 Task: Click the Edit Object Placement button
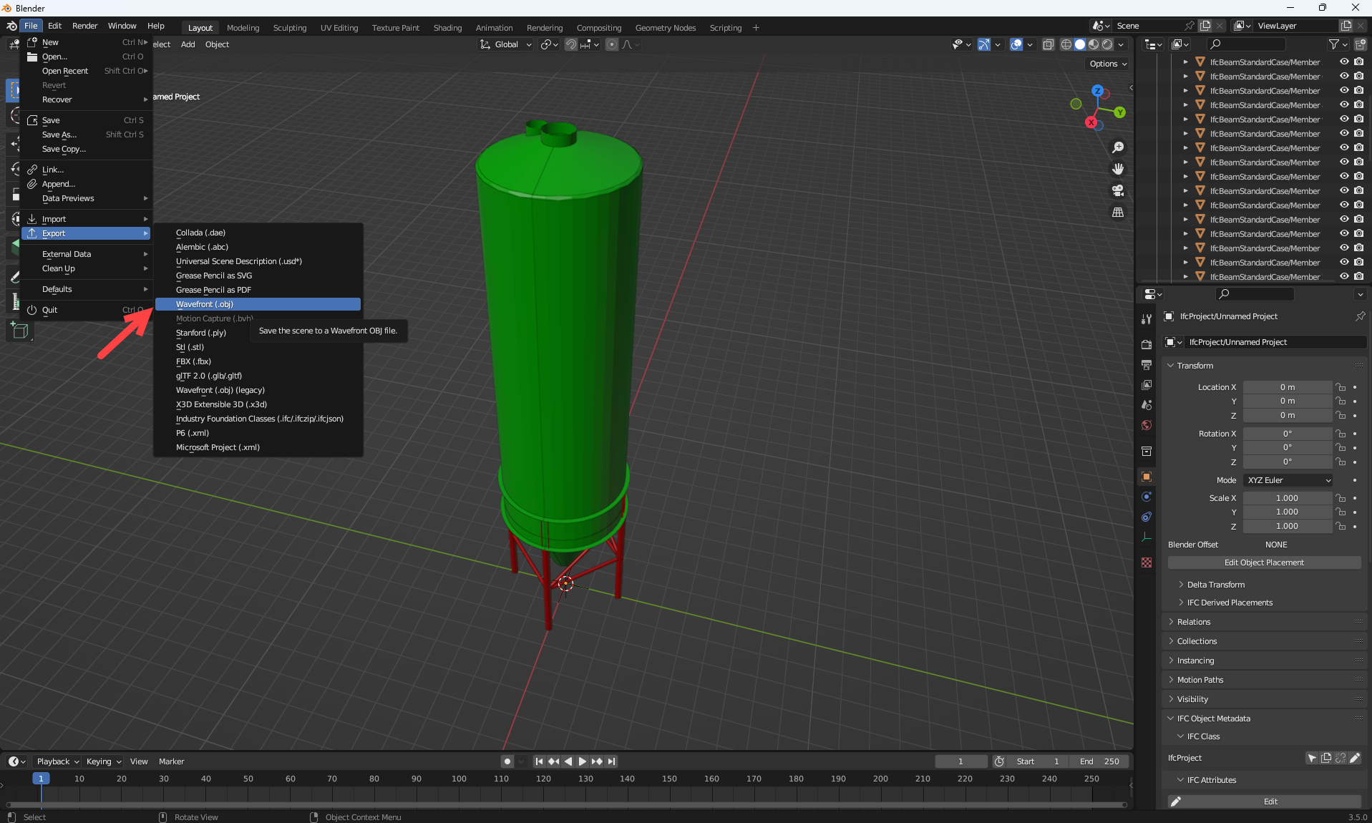1264,563
